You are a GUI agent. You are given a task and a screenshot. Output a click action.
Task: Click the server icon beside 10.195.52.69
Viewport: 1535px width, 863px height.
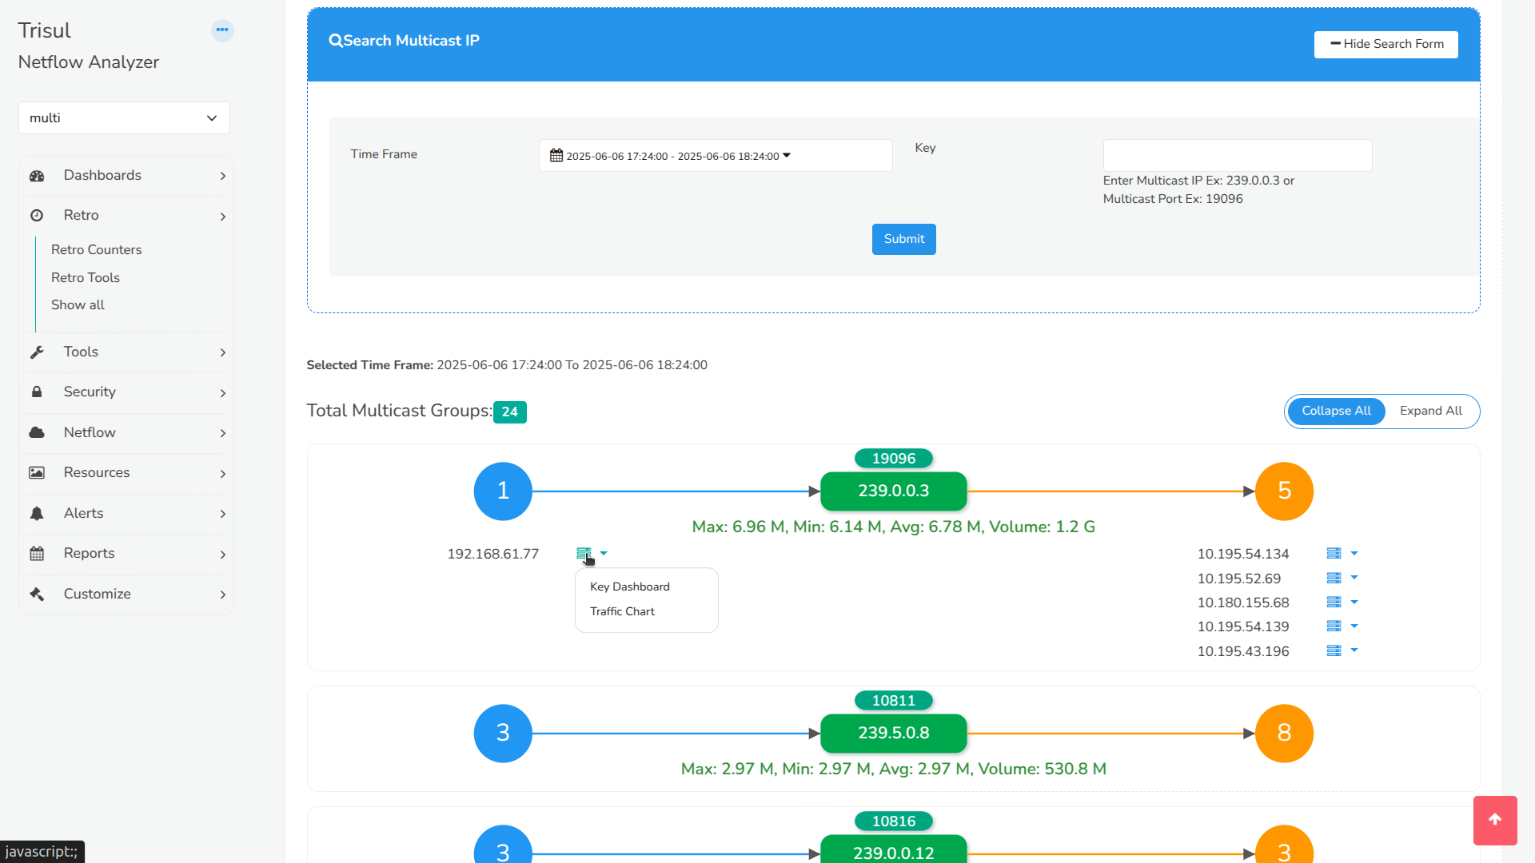click(1334, 578)
